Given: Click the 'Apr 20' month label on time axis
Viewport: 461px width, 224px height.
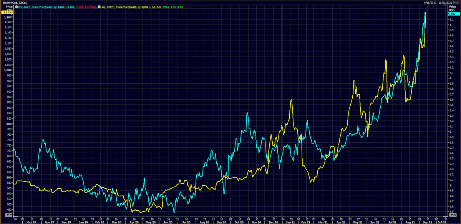Looking at the screenshot, I should (134, 222).
